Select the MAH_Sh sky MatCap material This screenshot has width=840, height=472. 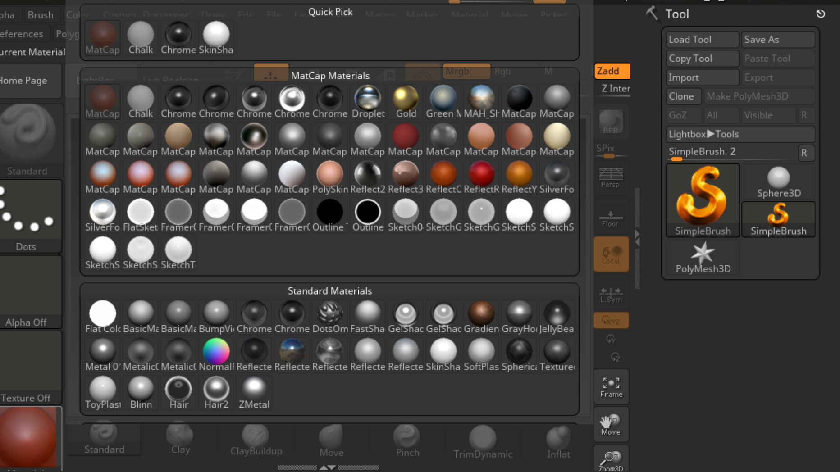coord(481,102)
